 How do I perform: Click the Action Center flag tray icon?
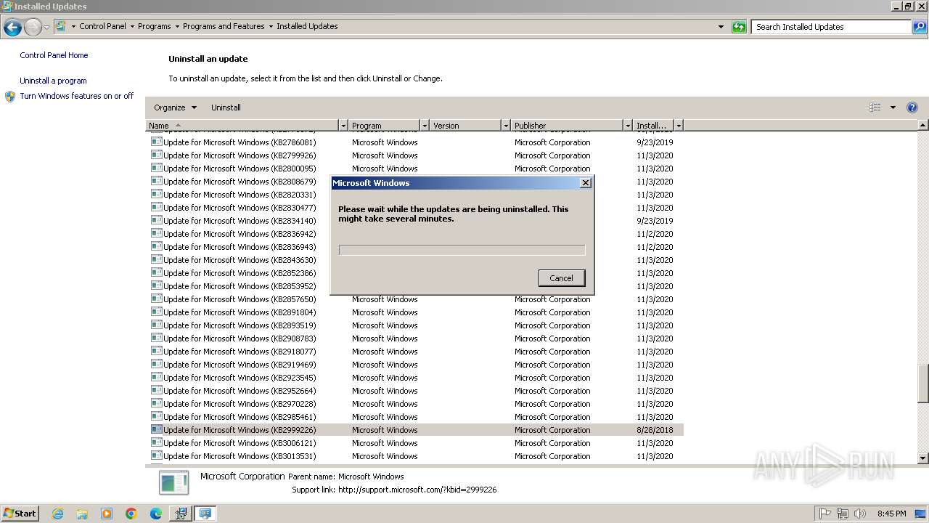coord(824,514)
